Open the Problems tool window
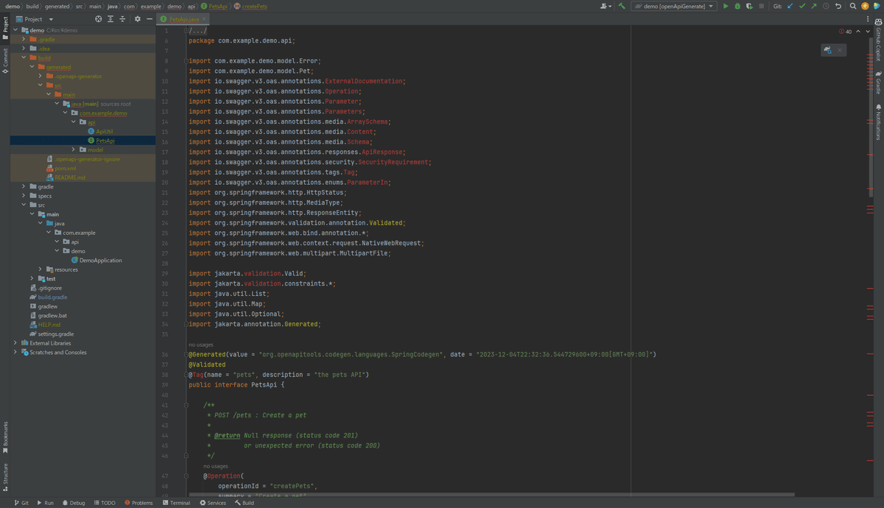Screen dimensions: 884x508 (138, 503)
